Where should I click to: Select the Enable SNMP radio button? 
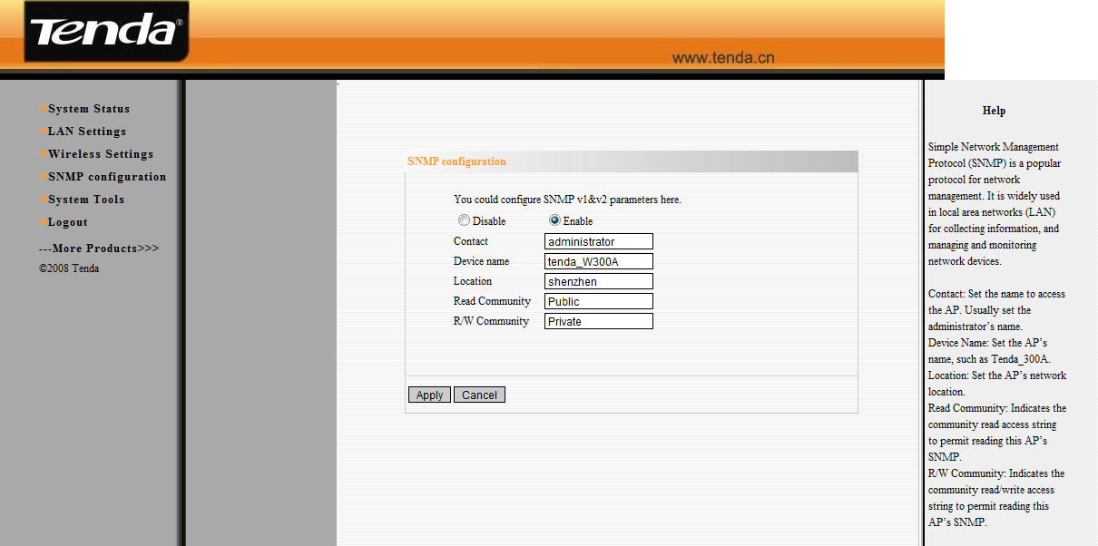click(554, 220)
